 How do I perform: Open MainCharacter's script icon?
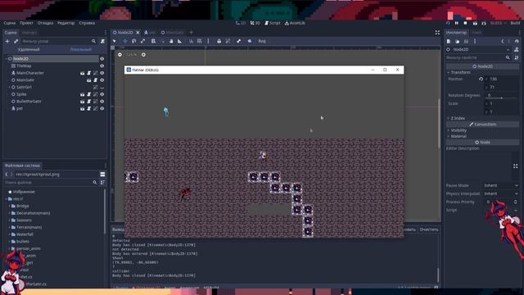(x=89, y=73)
